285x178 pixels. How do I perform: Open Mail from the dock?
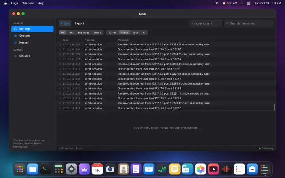[149, 169]
